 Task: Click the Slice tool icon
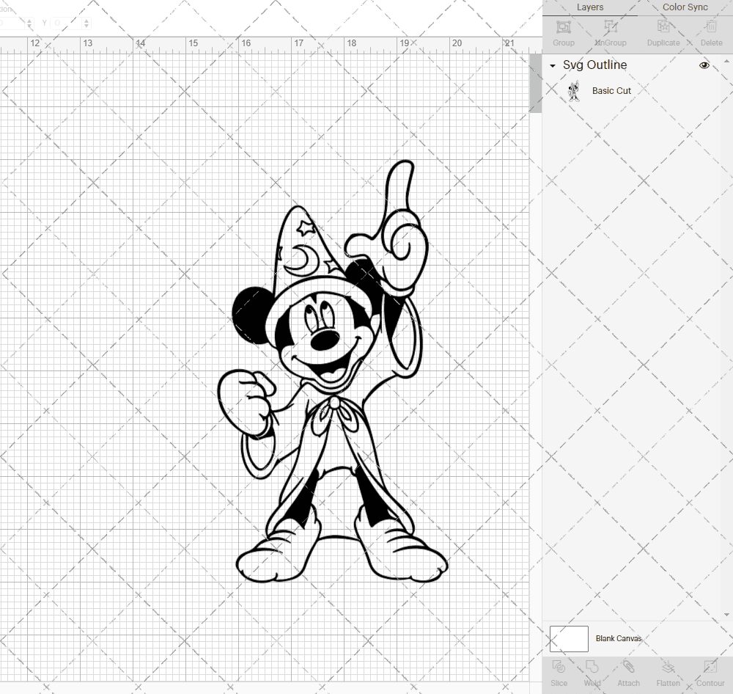coord(559,667)
